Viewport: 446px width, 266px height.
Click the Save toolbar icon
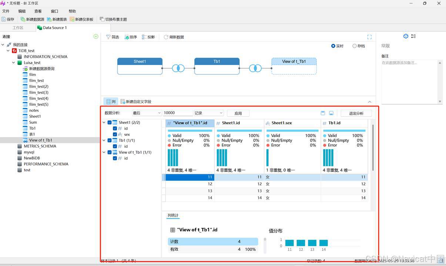tap(4, 19)
